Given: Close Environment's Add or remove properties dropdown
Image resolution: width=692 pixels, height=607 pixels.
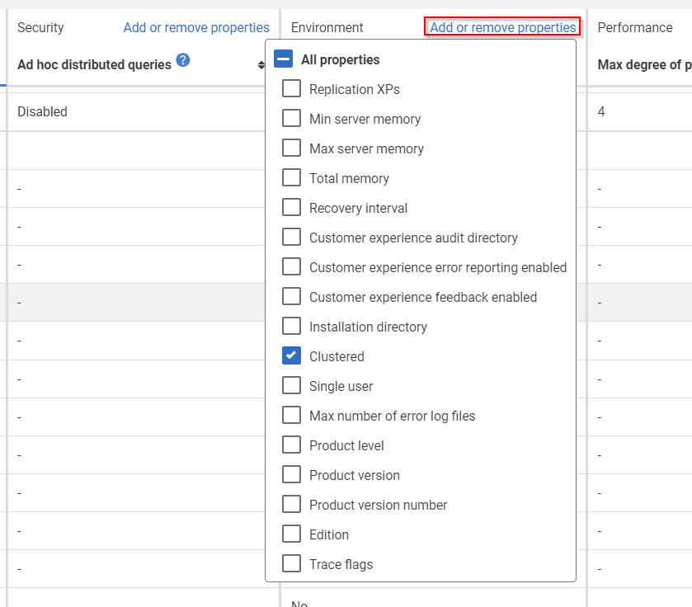Looking at the screenshot, I should tap(502, 27).
